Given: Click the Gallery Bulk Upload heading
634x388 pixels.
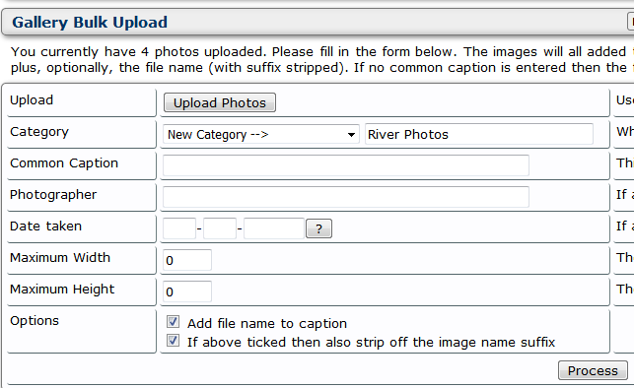Looking at the screenshot, I should tap(90, 23).
